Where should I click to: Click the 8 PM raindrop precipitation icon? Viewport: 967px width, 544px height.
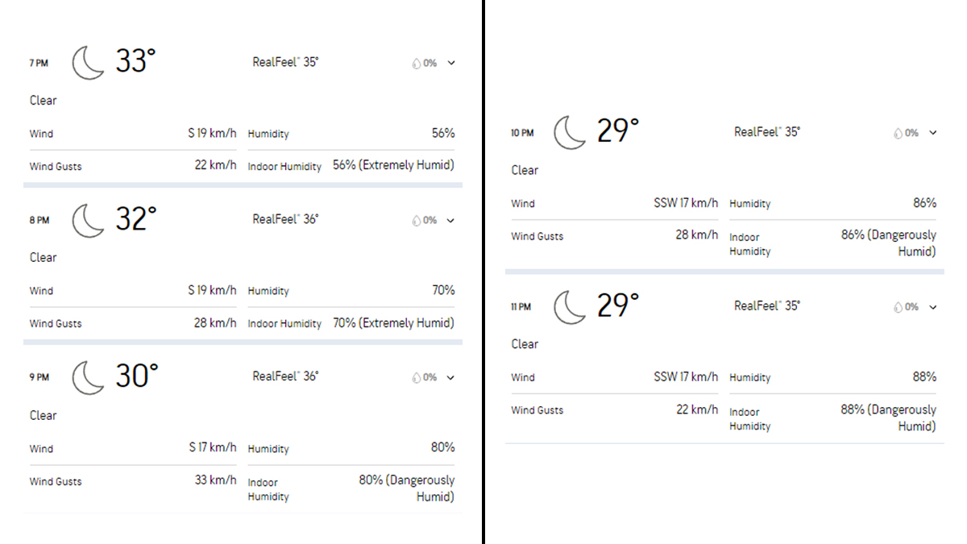[x=417, y=220]
